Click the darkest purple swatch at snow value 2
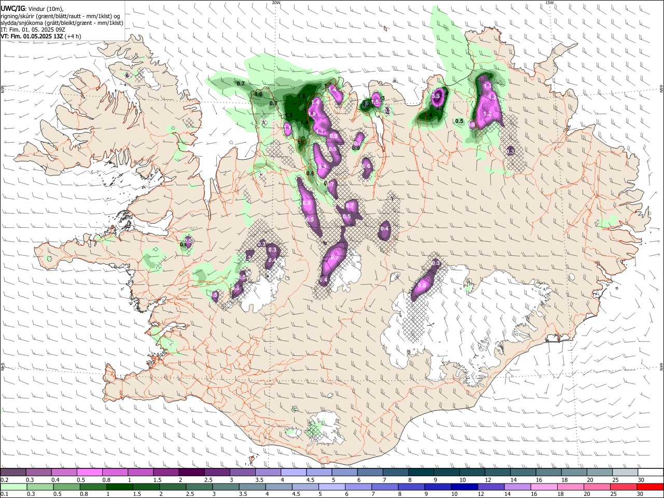 (191, 473)
